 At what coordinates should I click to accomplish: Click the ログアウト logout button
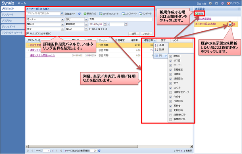(234, 3)
